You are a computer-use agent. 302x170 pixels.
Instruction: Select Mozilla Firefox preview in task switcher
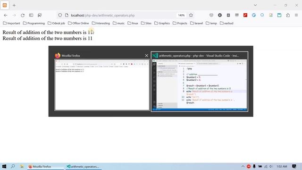[102, 85]
